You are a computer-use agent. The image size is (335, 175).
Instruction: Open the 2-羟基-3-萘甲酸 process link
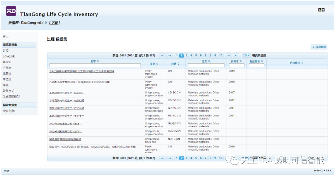click(x=79, y=82)
